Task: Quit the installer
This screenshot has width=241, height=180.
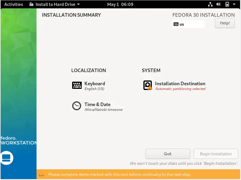Action: click(168, 154)
